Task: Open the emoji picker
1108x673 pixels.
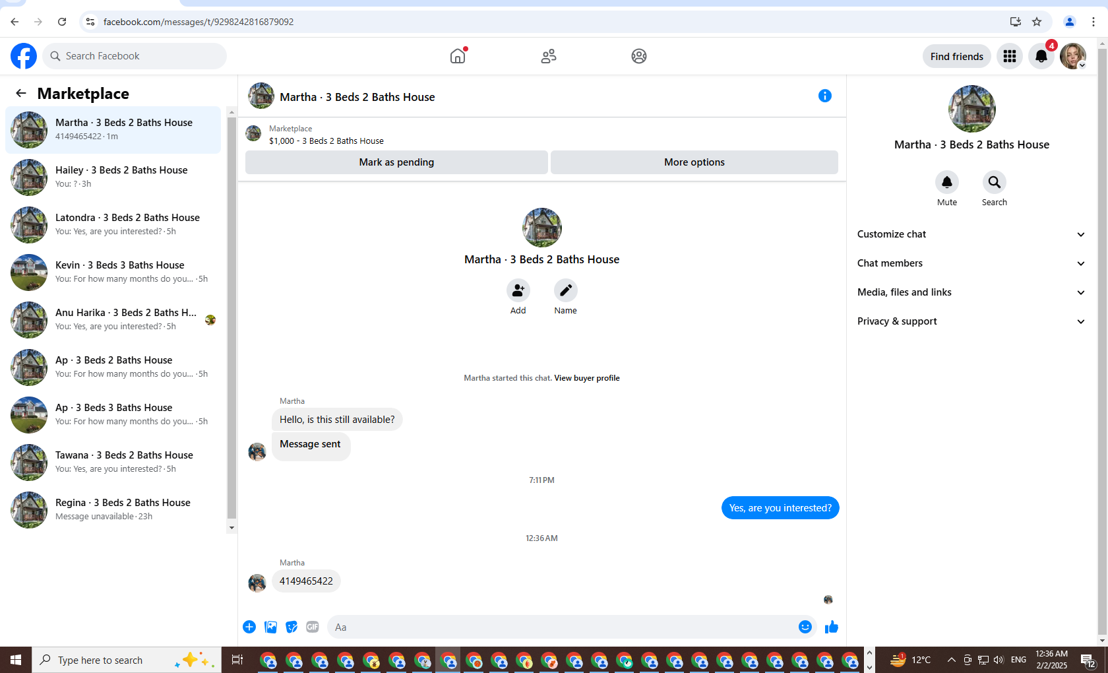Action: (x=805, y=627)
